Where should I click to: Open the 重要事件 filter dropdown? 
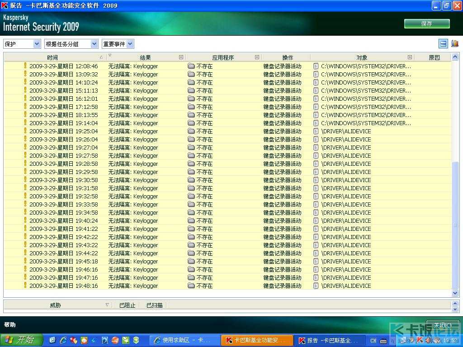(x=118, y=44)
